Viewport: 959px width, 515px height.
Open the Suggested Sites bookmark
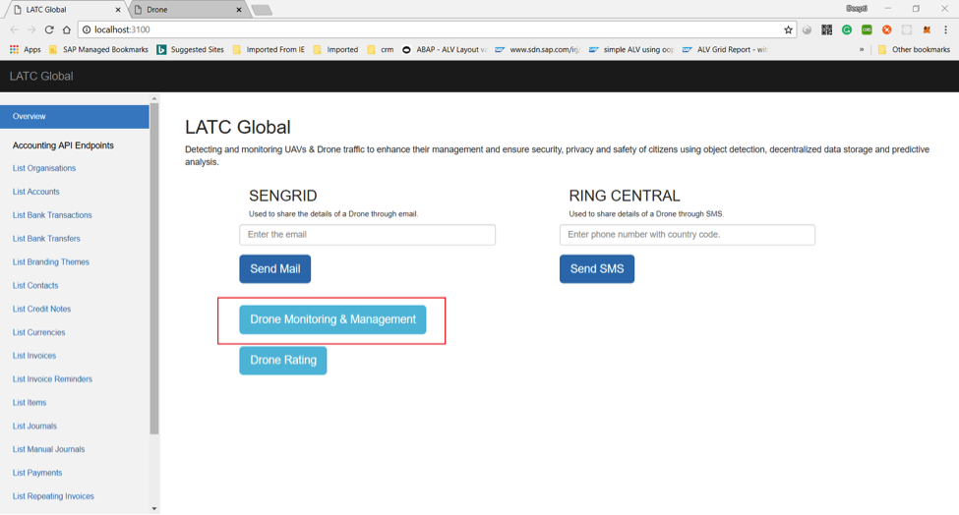pyautogui.click(x=190, y=49)
